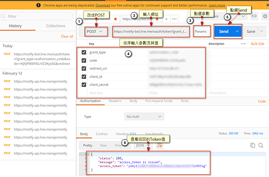Click the empty Description input field

point(238,93)
